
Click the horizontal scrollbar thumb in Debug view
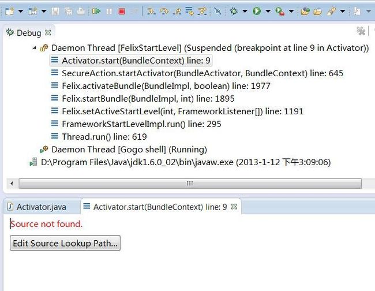tap(190, 184)
